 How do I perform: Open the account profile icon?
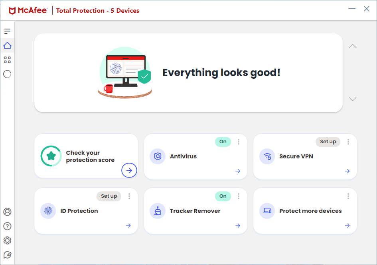pyautogui.click(x=7, y=212)
